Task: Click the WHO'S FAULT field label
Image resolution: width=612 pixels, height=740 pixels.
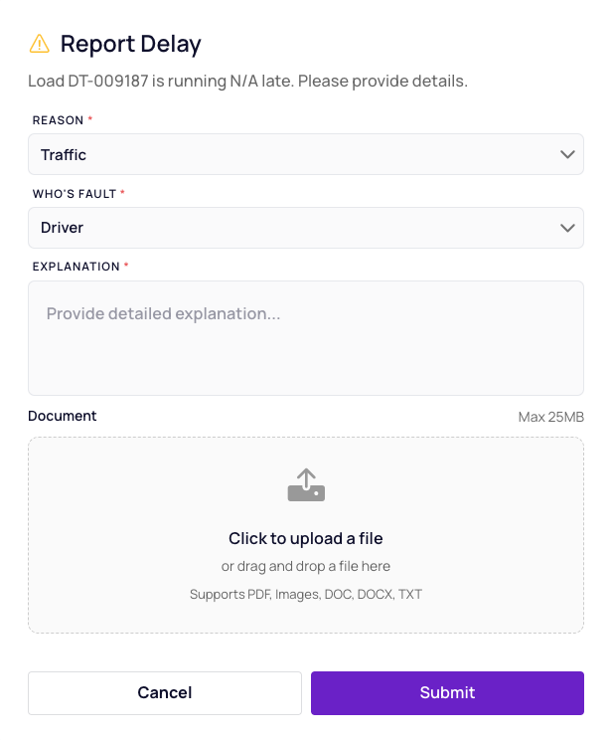Action: [x=75, y=194]
